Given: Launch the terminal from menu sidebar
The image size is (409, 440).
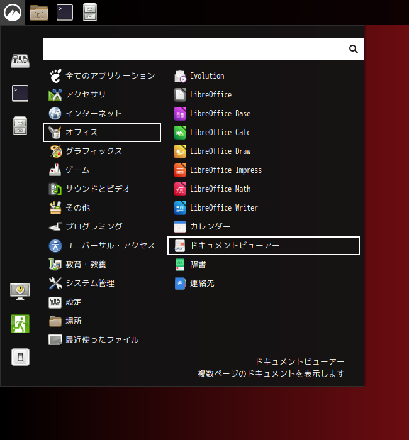Looking at the screenshot, I should (x=20, y=94).
